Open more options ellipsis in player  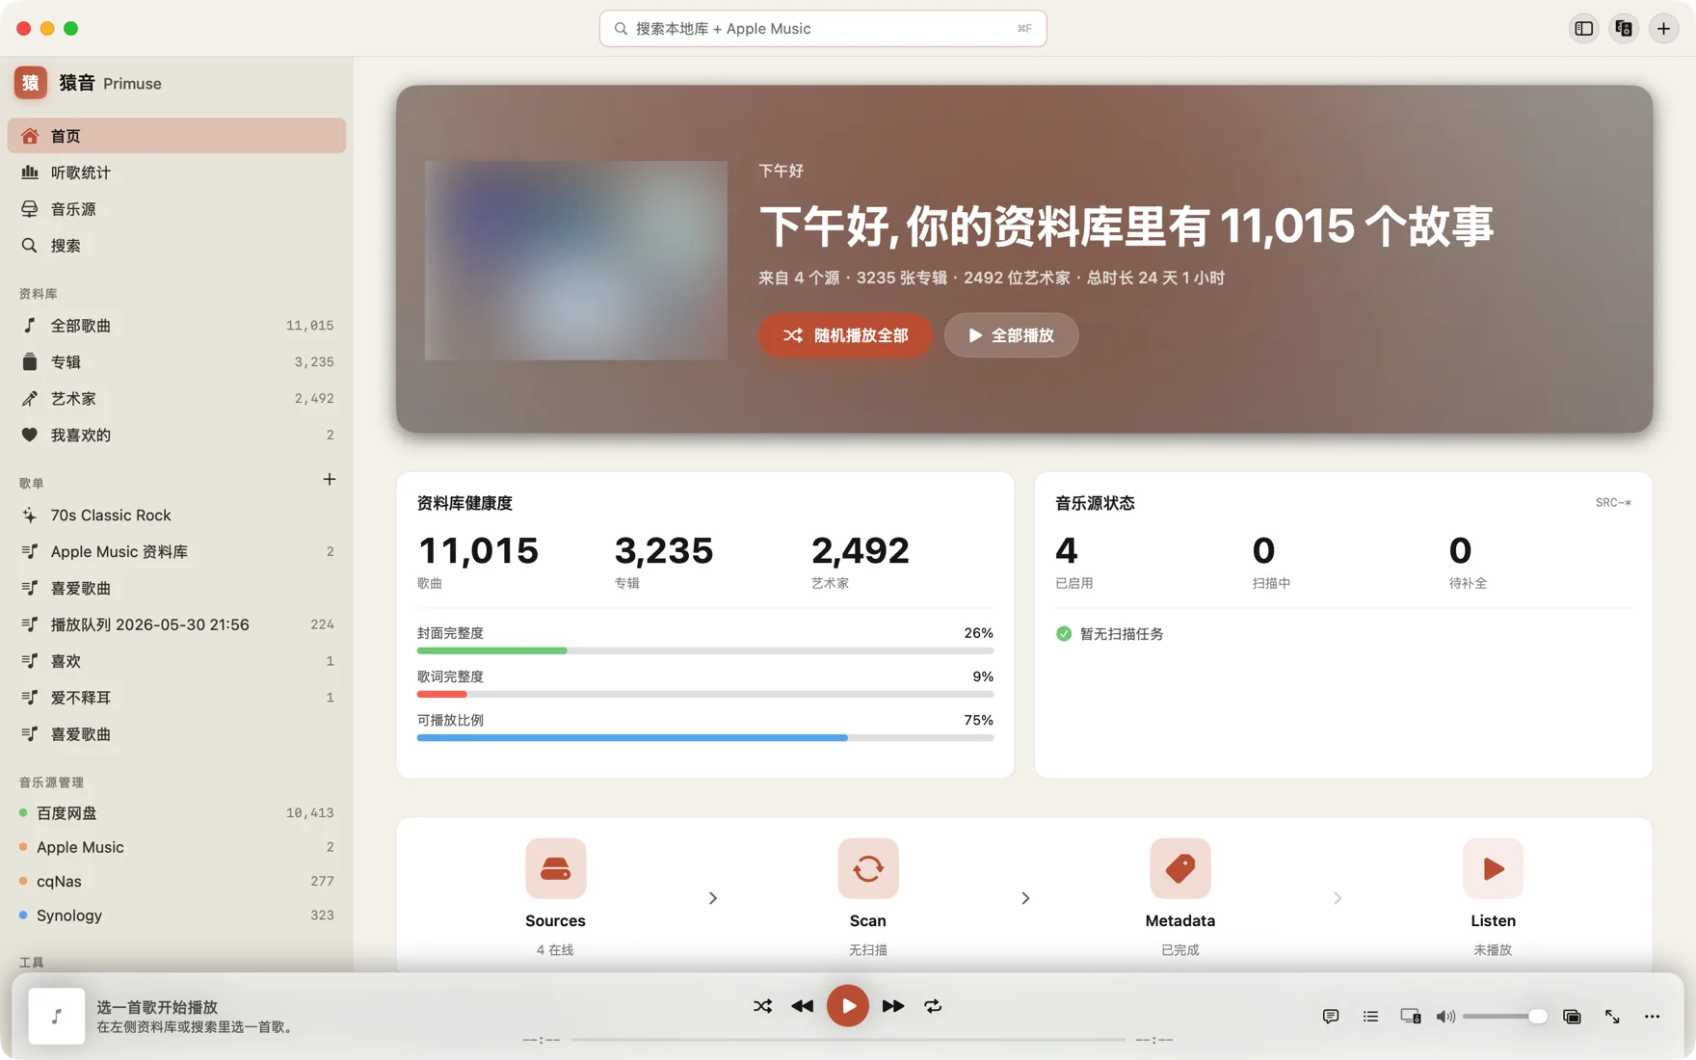[x=1652, y=1017]
